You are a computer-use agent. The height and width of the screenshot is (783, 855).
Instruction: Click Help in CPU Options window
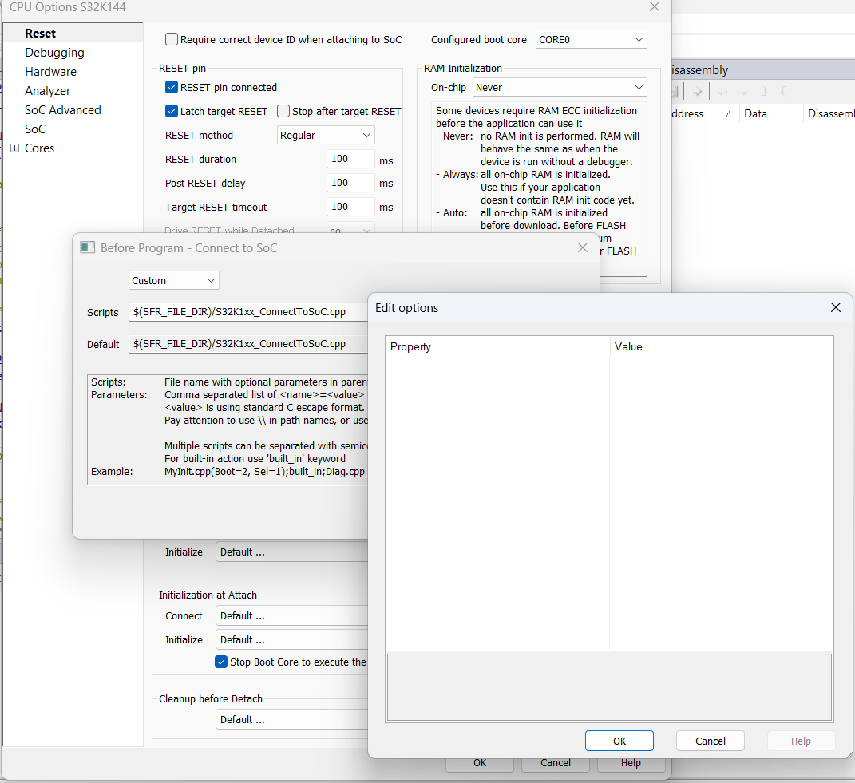(631, 763)
